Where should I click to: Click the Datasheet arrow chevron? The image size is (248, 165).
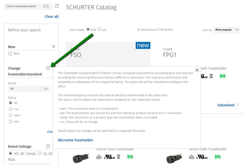point(238,105)
